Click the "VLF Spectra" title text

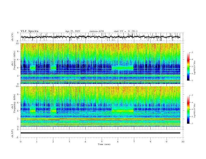(29, 31)
